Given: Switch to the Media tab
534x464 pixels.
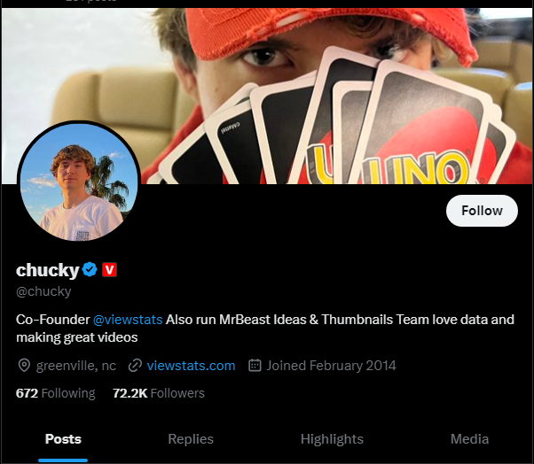Looking at the screenshot, I should (469, 439).
